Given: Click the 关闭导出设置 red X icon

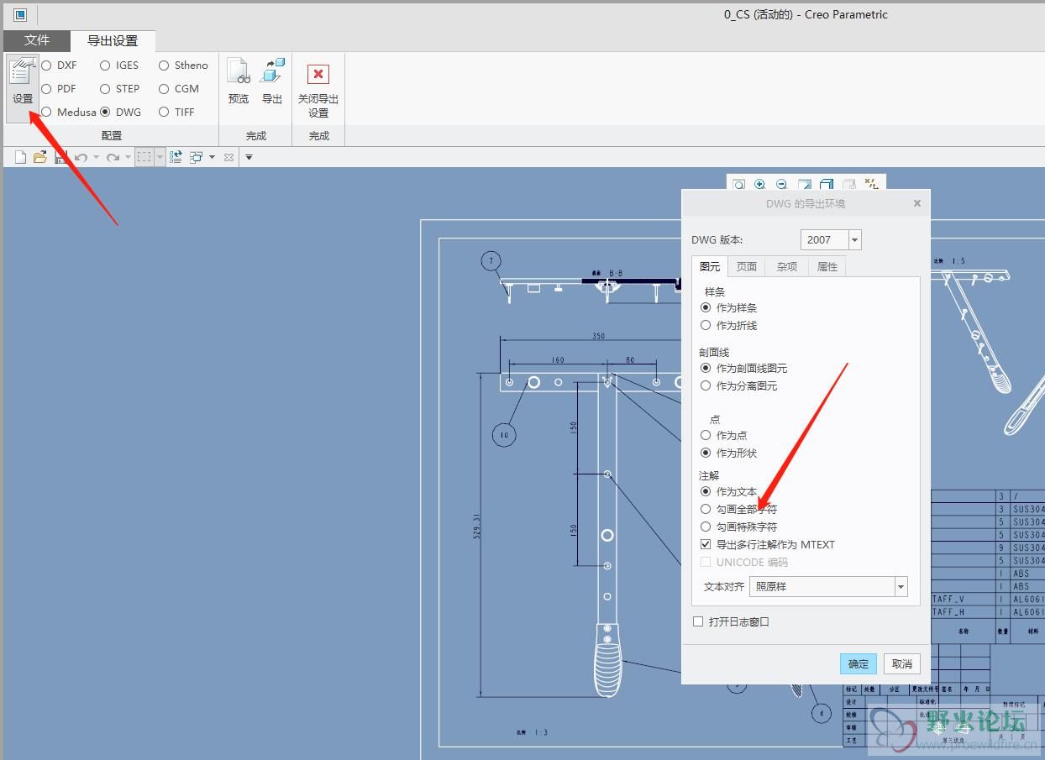Looking at the screenshot, I should [x=318, y=74].
